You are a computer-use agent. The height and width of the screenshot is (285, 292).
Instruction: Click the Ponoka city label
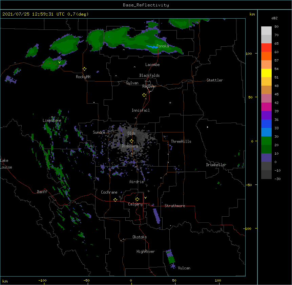(163, 46)
